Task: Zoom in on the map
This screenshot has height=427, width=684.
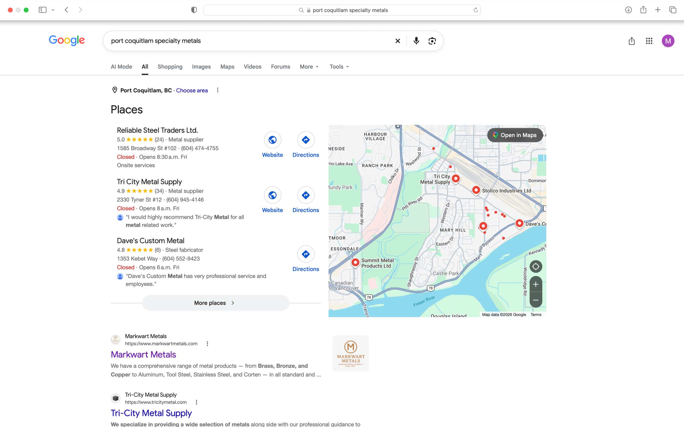Action: tap(535, 284)
